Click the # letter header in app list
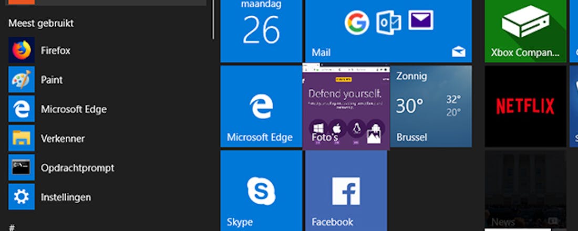The height and width of the screenshot is (231, 578). click(12, 228)
